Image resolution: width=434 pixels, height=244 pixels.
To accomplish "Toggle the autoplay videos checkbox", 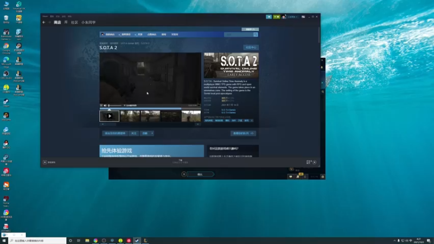I will tap(125, 105).
